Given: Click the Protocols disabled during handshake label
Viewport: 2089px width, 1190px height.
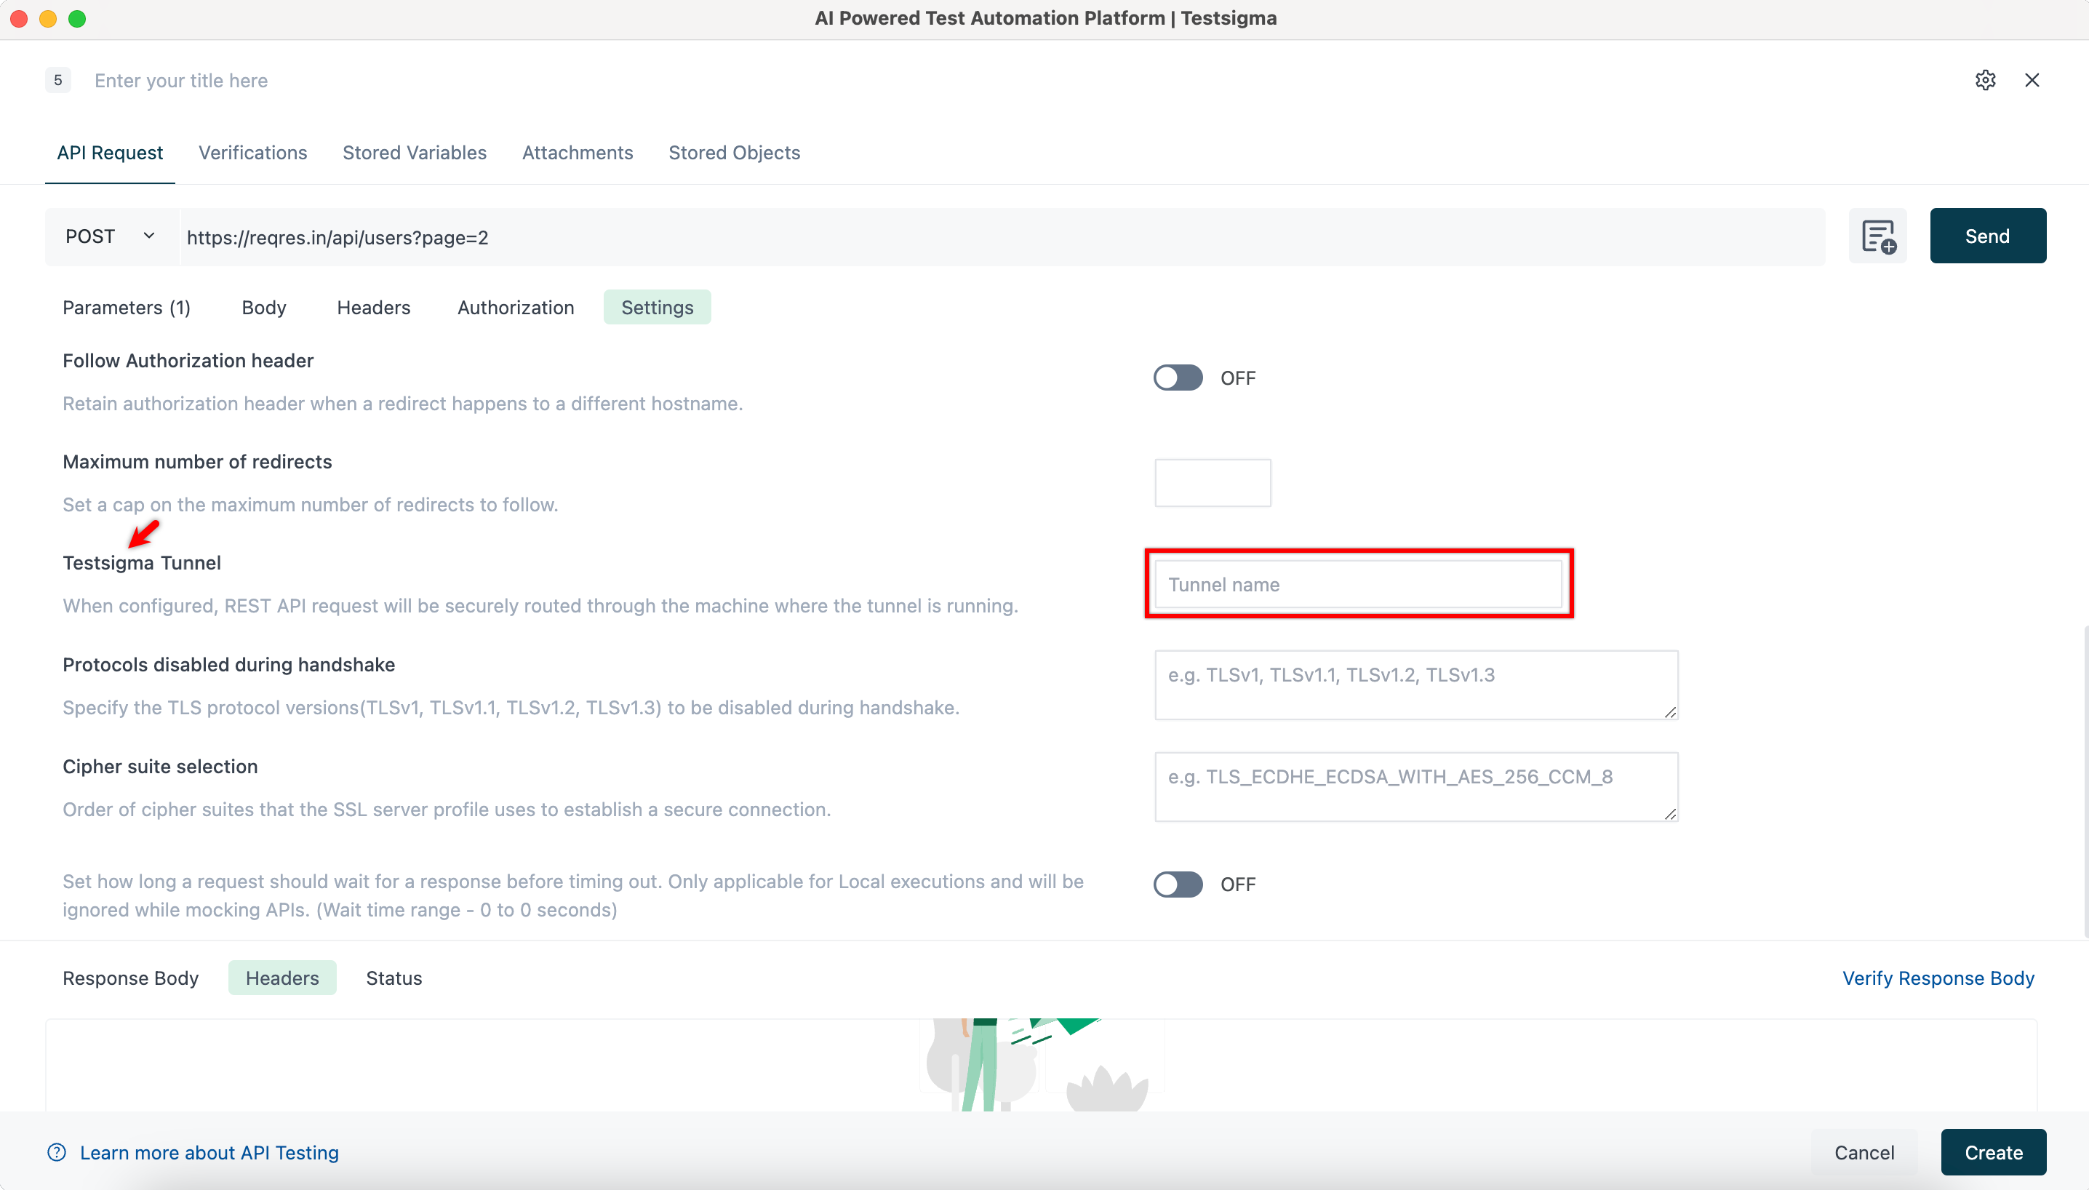Looking at the screenshot, I should 229,665.
